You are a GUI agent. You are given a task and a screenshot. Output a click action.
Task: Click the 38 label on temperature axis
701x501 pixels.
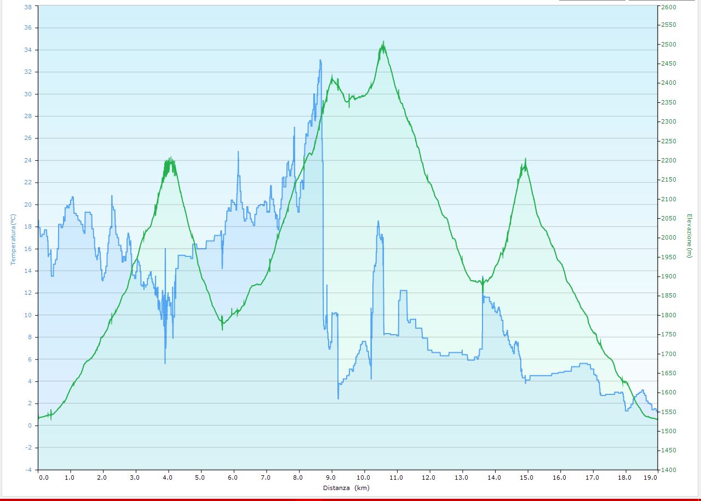(x=28, y=7)
